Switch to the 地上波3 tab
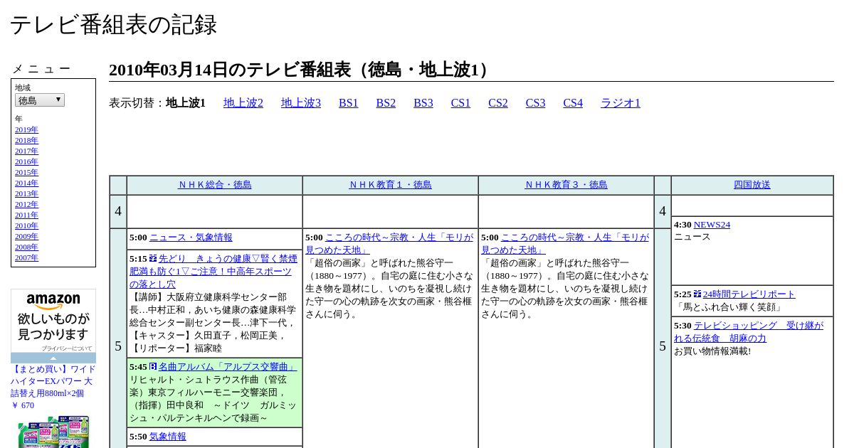The height and width of the screenshot is (448, 854). tap(301, 103)
